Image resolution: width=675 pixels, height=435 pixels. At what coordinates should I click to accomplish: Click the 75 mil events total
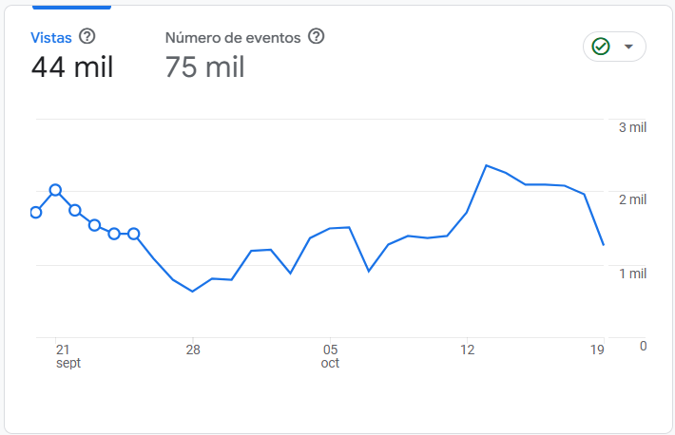click(204, 67)
